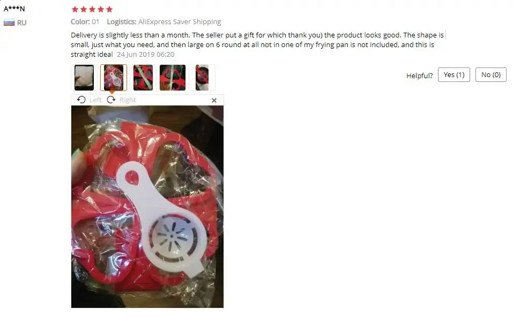Click the AliExpress Saver Shipping text

pos(180,22)
